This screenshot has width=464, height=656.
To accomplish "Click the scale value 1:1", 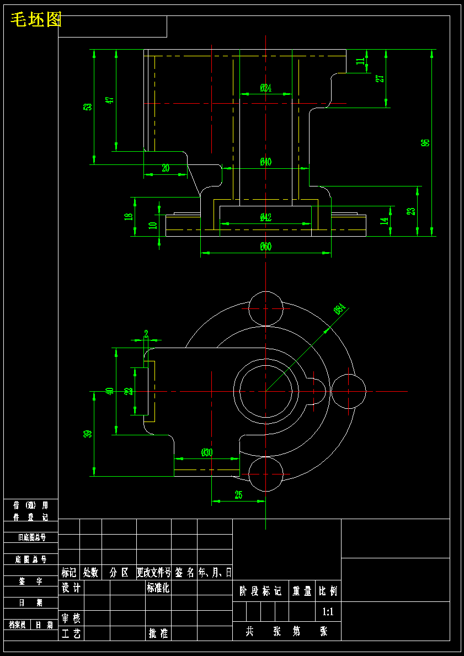I will click(x=328, y=612).
